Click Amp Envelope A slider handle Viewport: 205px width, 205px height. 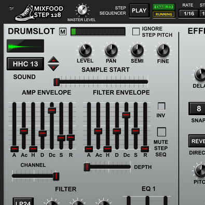15,149
